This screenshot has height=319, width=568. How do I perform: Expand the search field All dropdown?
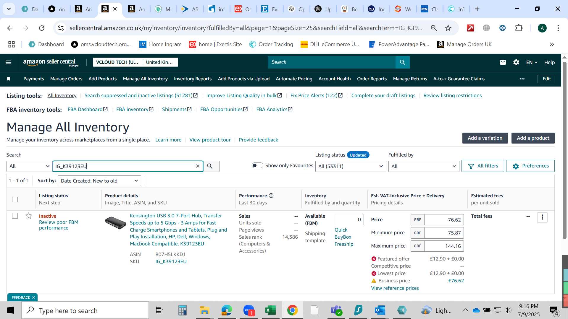(29, 166)
